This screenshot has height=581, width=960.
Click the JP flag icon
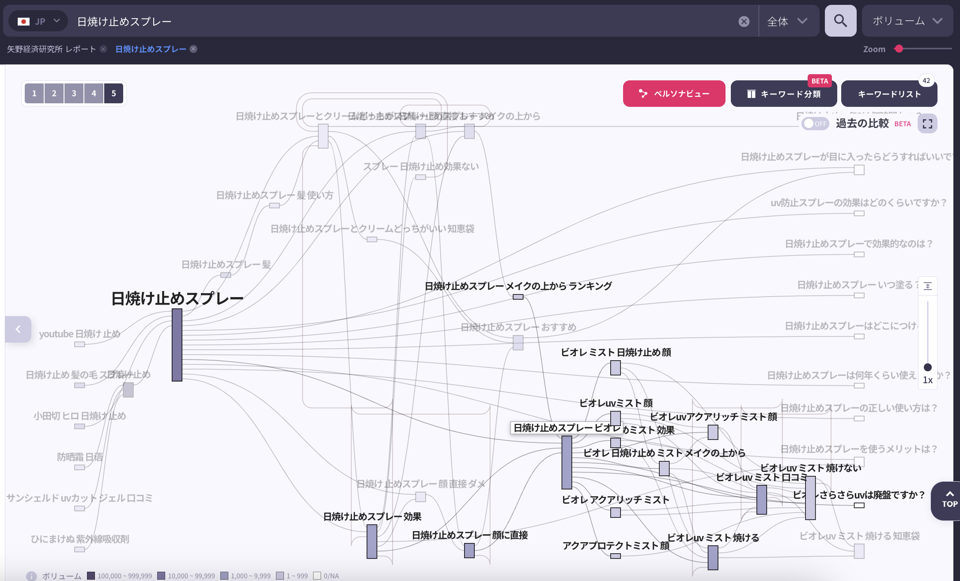[24, 21]
